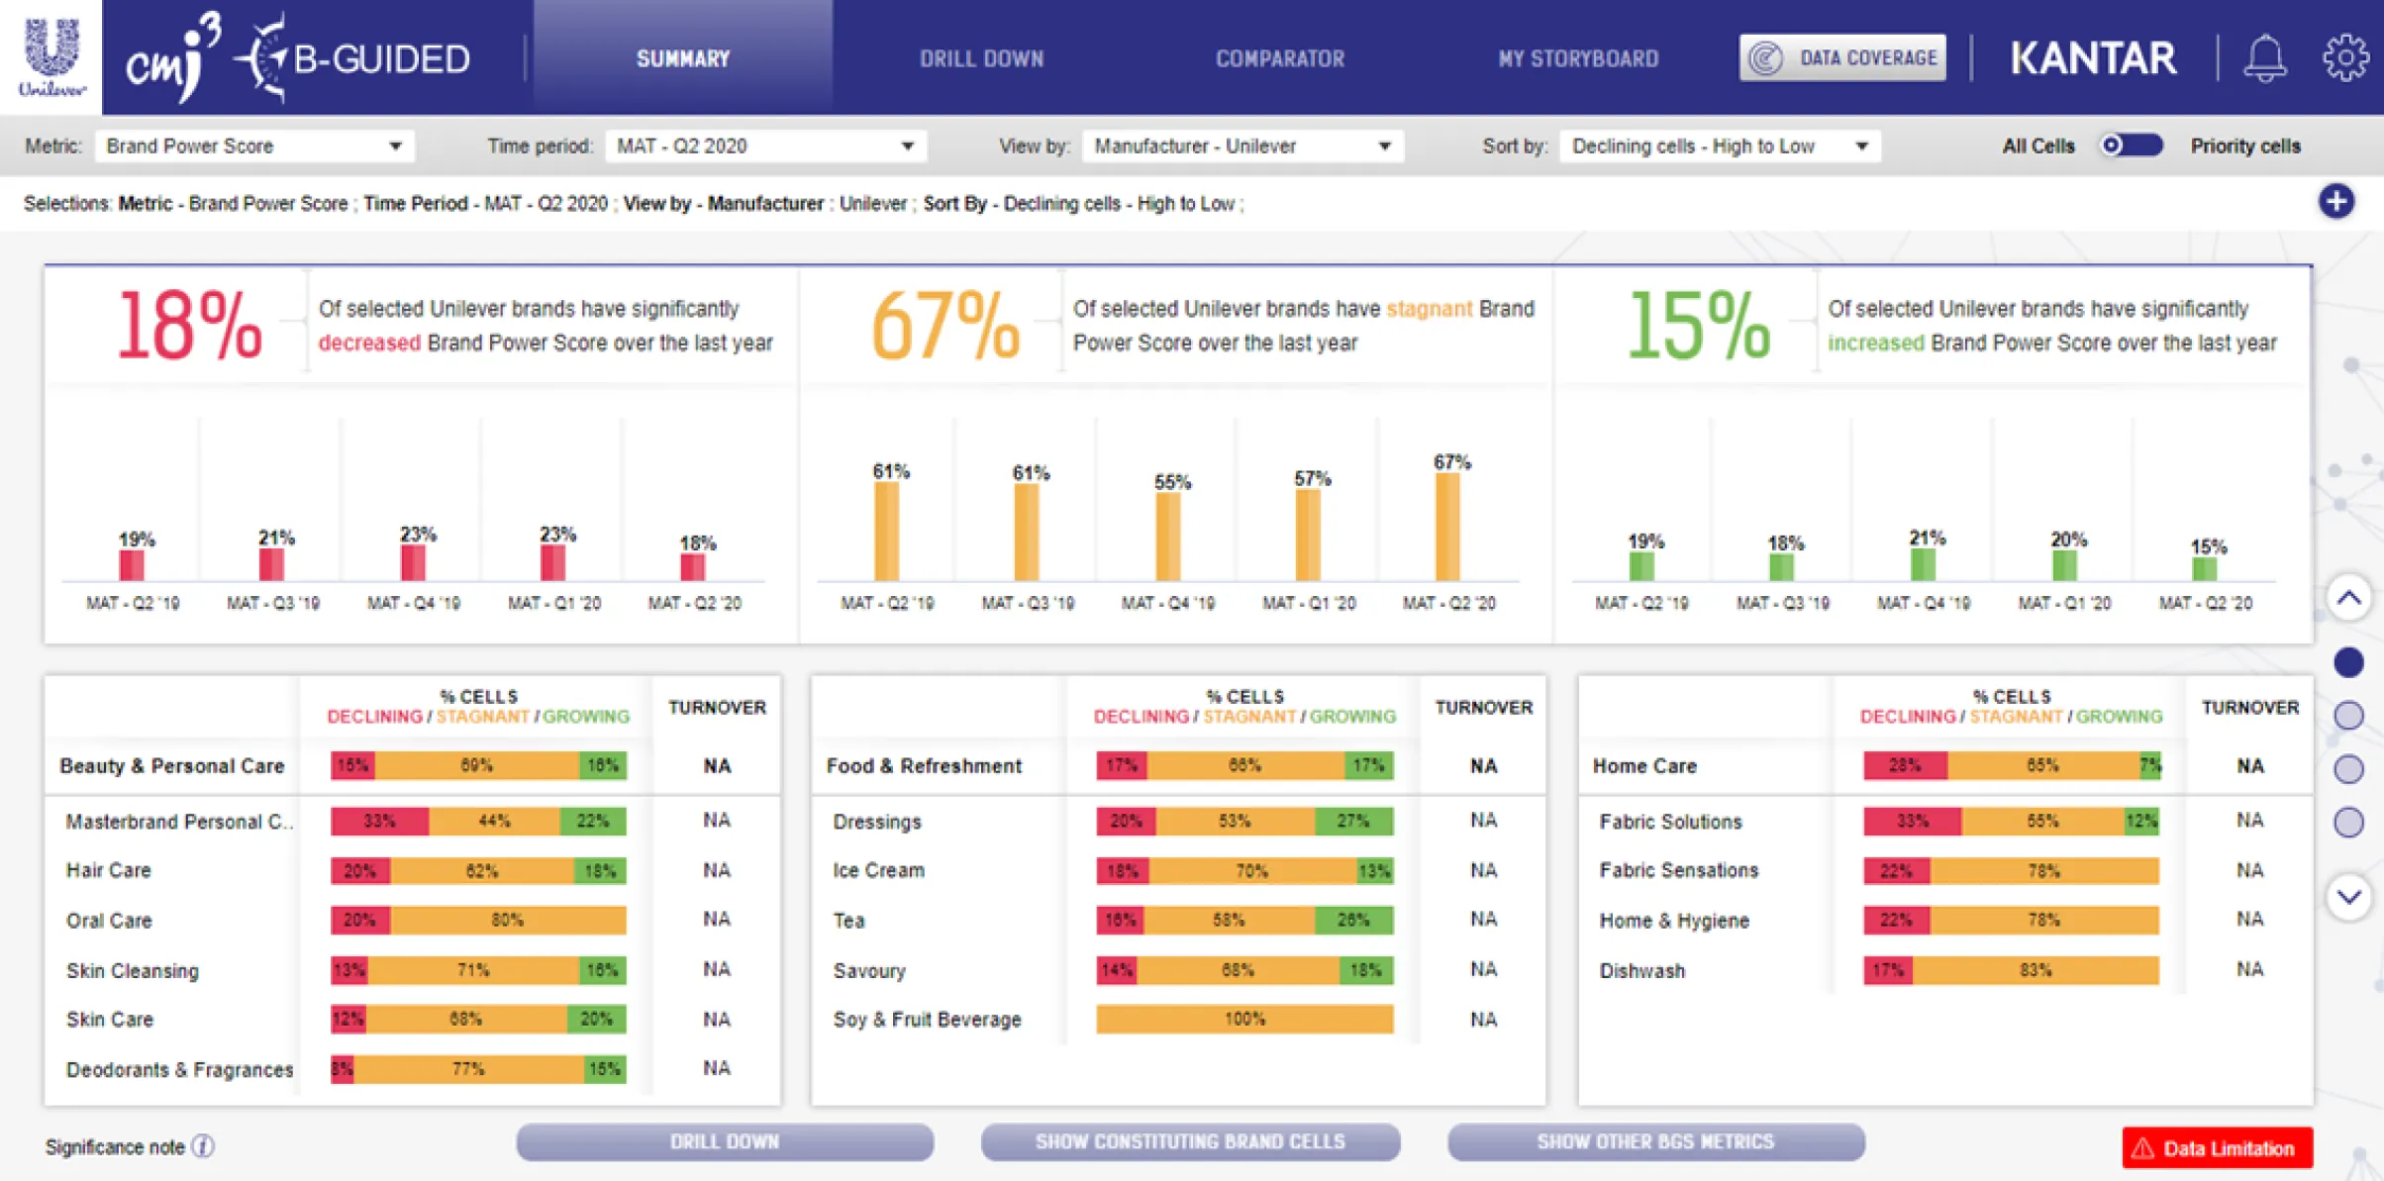Open the Significance note info icon

click(x=203, y=1146)
